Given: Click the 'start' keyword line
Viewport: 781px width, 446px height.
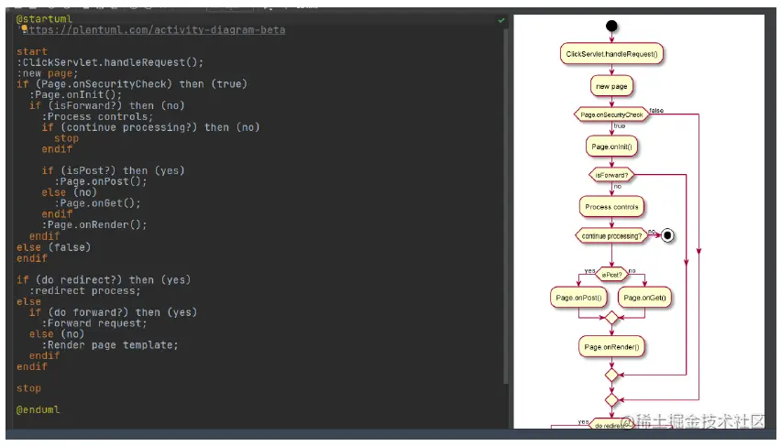Looking at the screenshot, I should (x=32, y=51).
